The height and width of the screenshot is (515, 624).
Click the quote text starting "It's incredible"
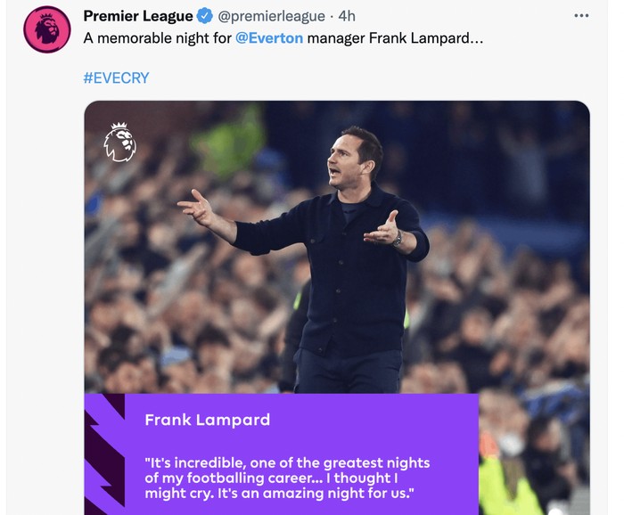click(287, 478)
